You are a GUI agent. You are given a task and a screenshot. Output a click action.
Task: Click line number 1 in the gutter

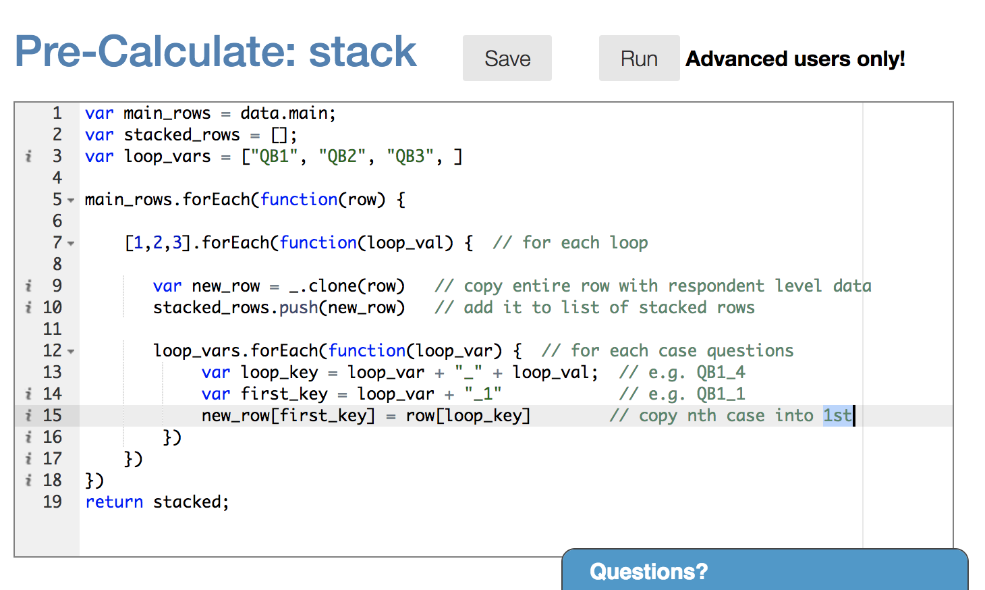tap(57, 113)
